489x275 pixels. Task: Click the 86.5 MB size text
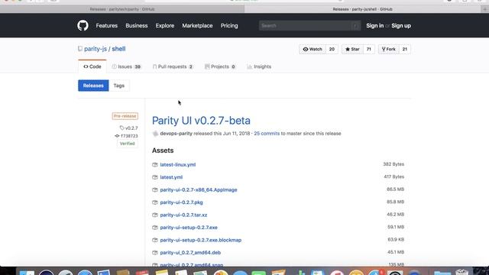coord(396,189)
